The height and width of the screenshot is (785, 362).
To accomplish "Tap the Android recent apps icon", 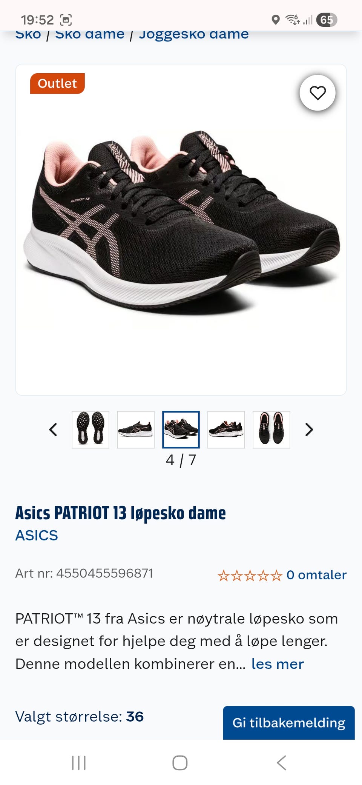I will point(79,763).
